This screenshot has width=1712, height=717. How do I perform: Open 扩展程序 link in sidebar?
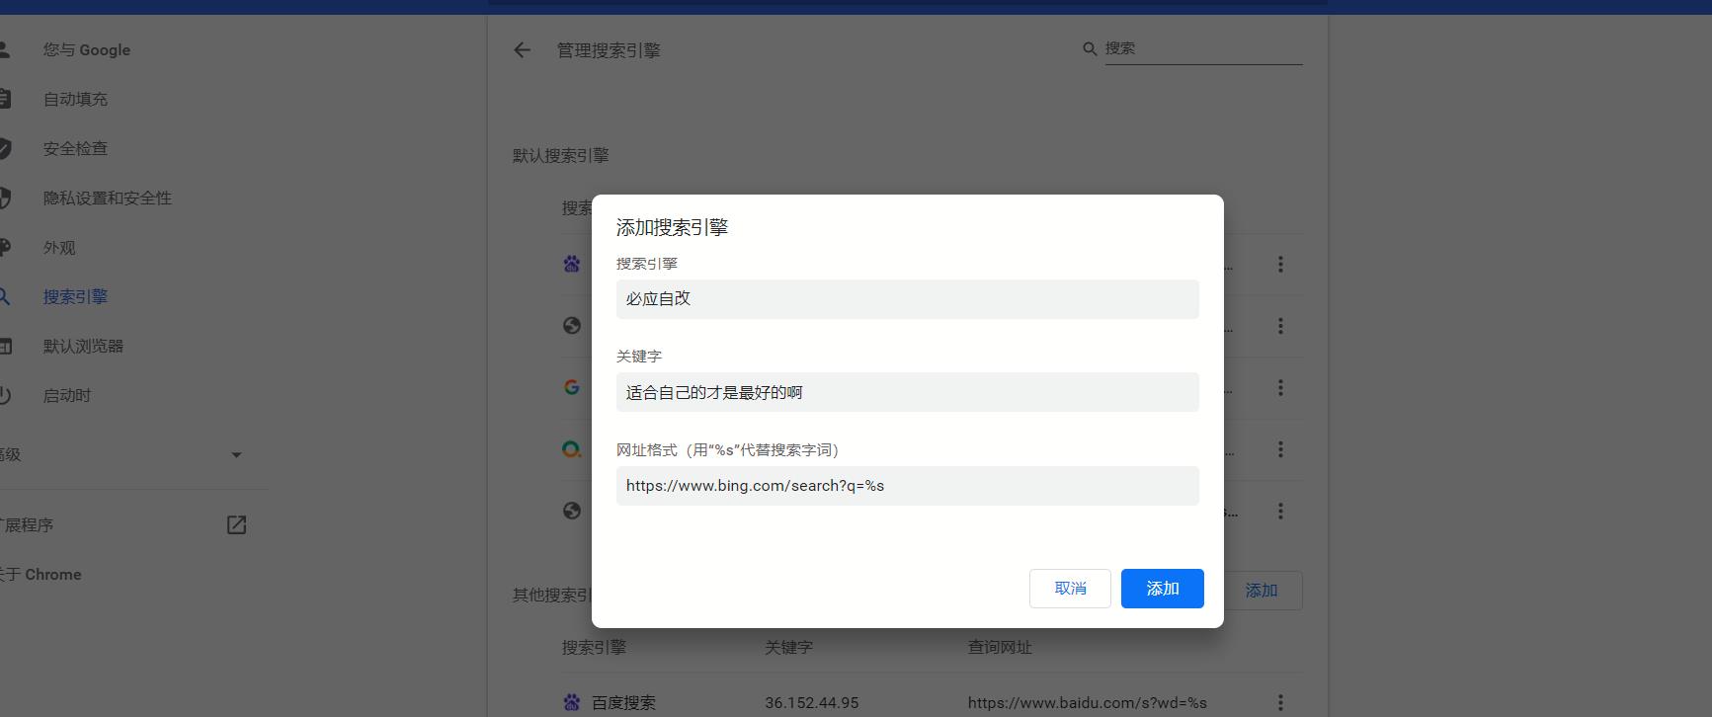tap(27, 525)
